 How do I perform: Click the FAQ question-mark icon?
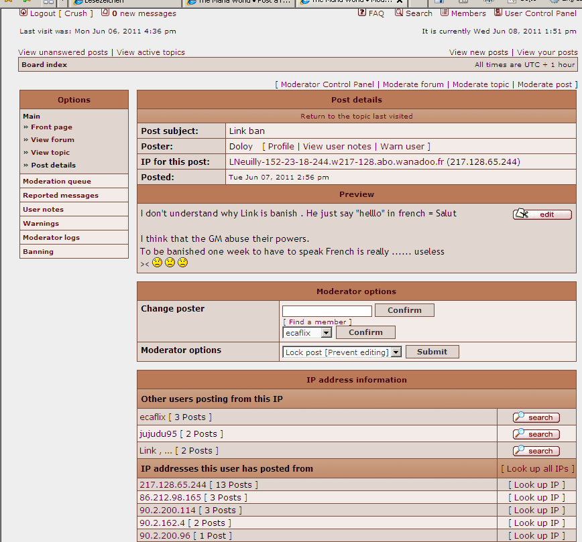click(362, 13)
